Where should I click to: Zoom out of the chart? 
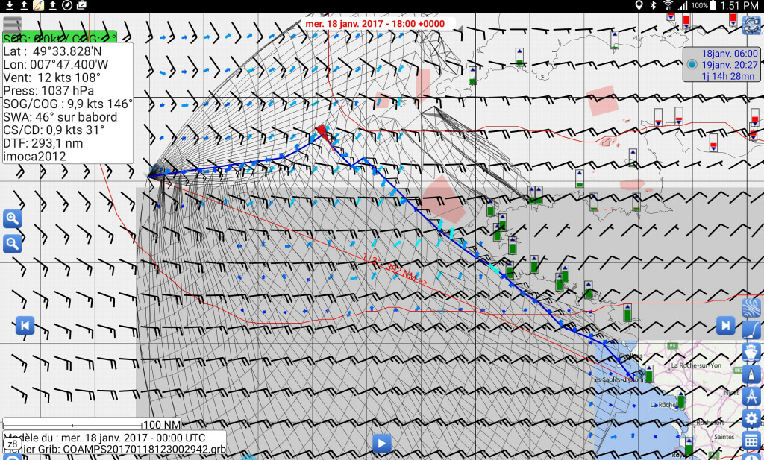13,243
